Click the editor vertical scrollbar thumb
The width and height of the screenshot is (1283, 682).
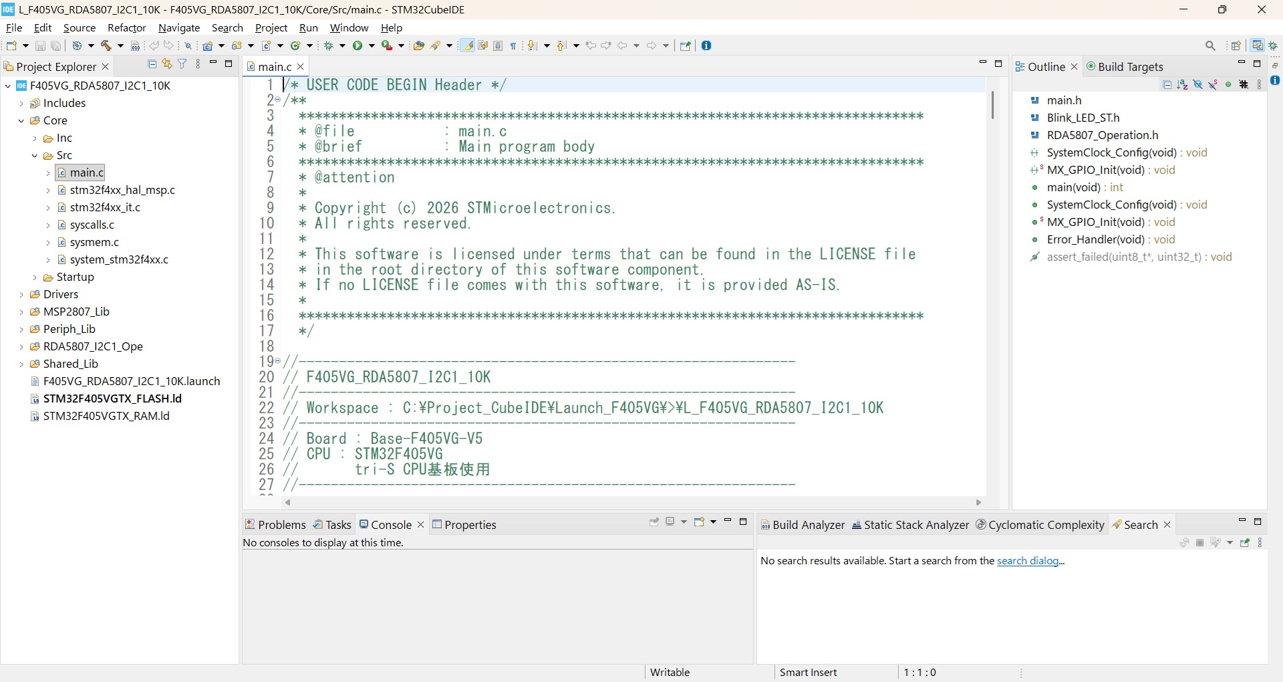tap(992, 105)
